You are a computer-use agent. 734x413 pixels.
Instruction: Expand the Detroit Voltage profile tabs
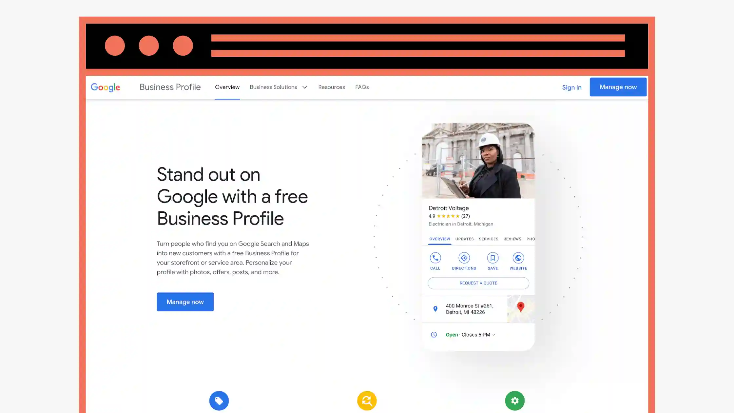(x=530, y=239)
